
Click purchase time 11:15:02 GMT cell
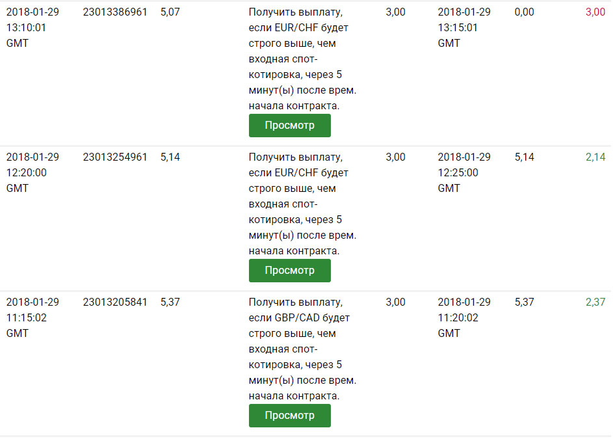tap(33, 317)
